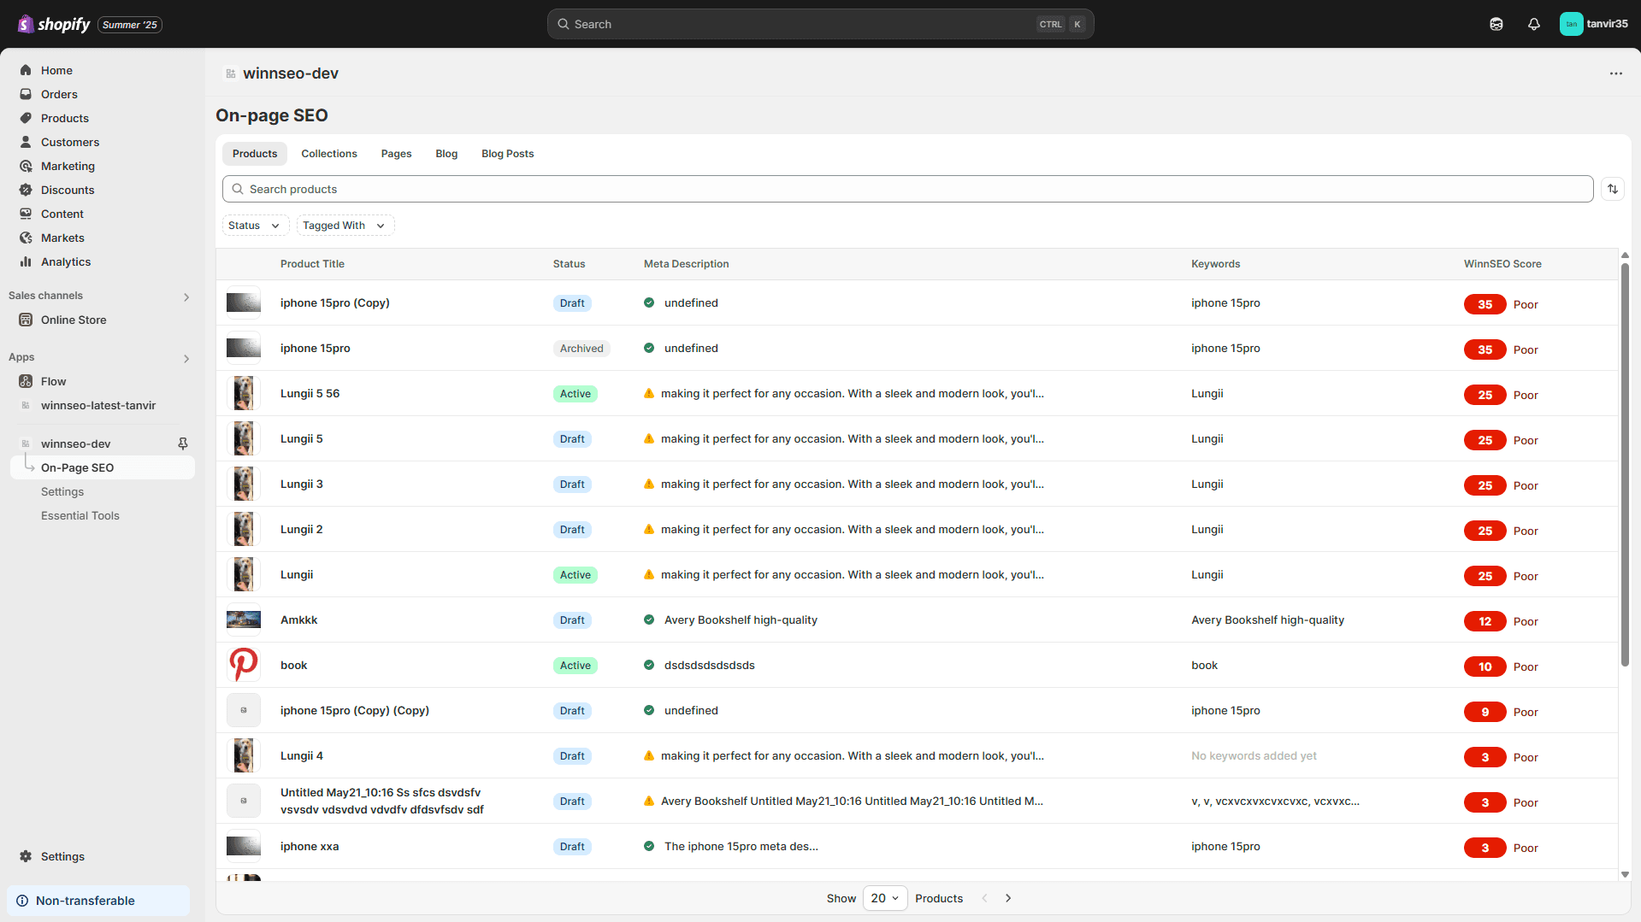This screenshot has height=922, width=1641.
Task: Open the three-dot more actions menu
Action: click(1615, 73)
